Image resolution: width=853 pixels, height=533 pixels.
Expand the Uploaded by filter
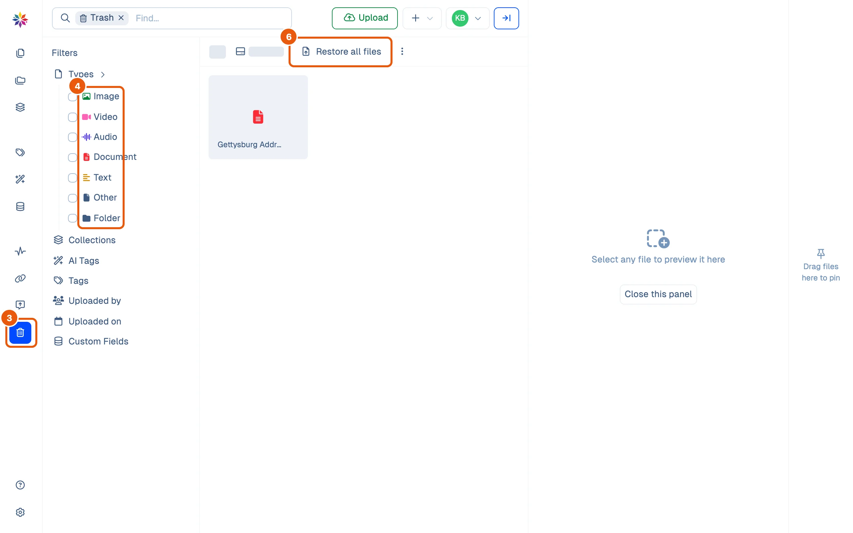pyautogui.click(x=87, y=301)
